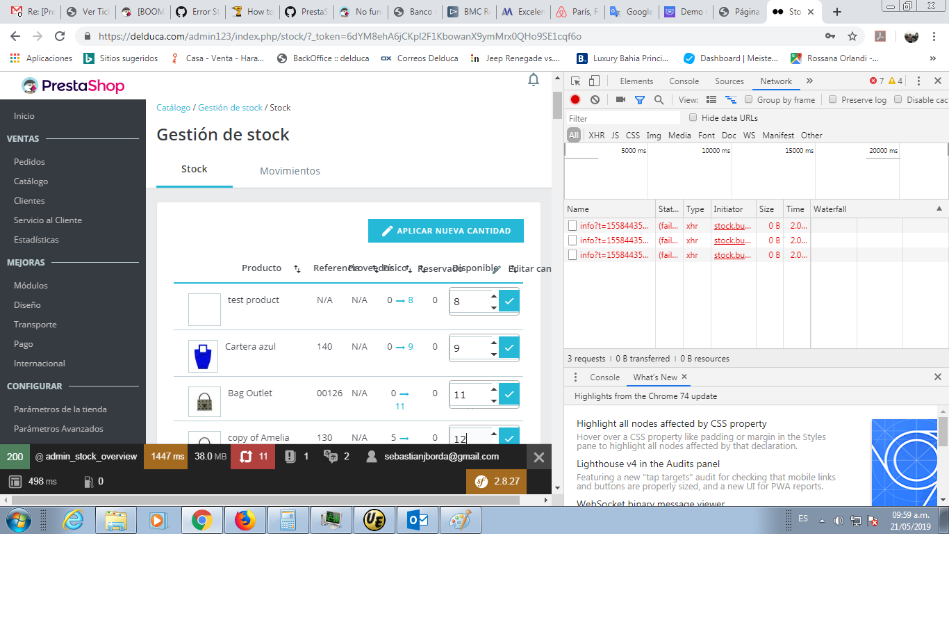949x643 pixels.
Task: Open the Gestión de stock breadcrumb link
Action: tap(230, 108)
